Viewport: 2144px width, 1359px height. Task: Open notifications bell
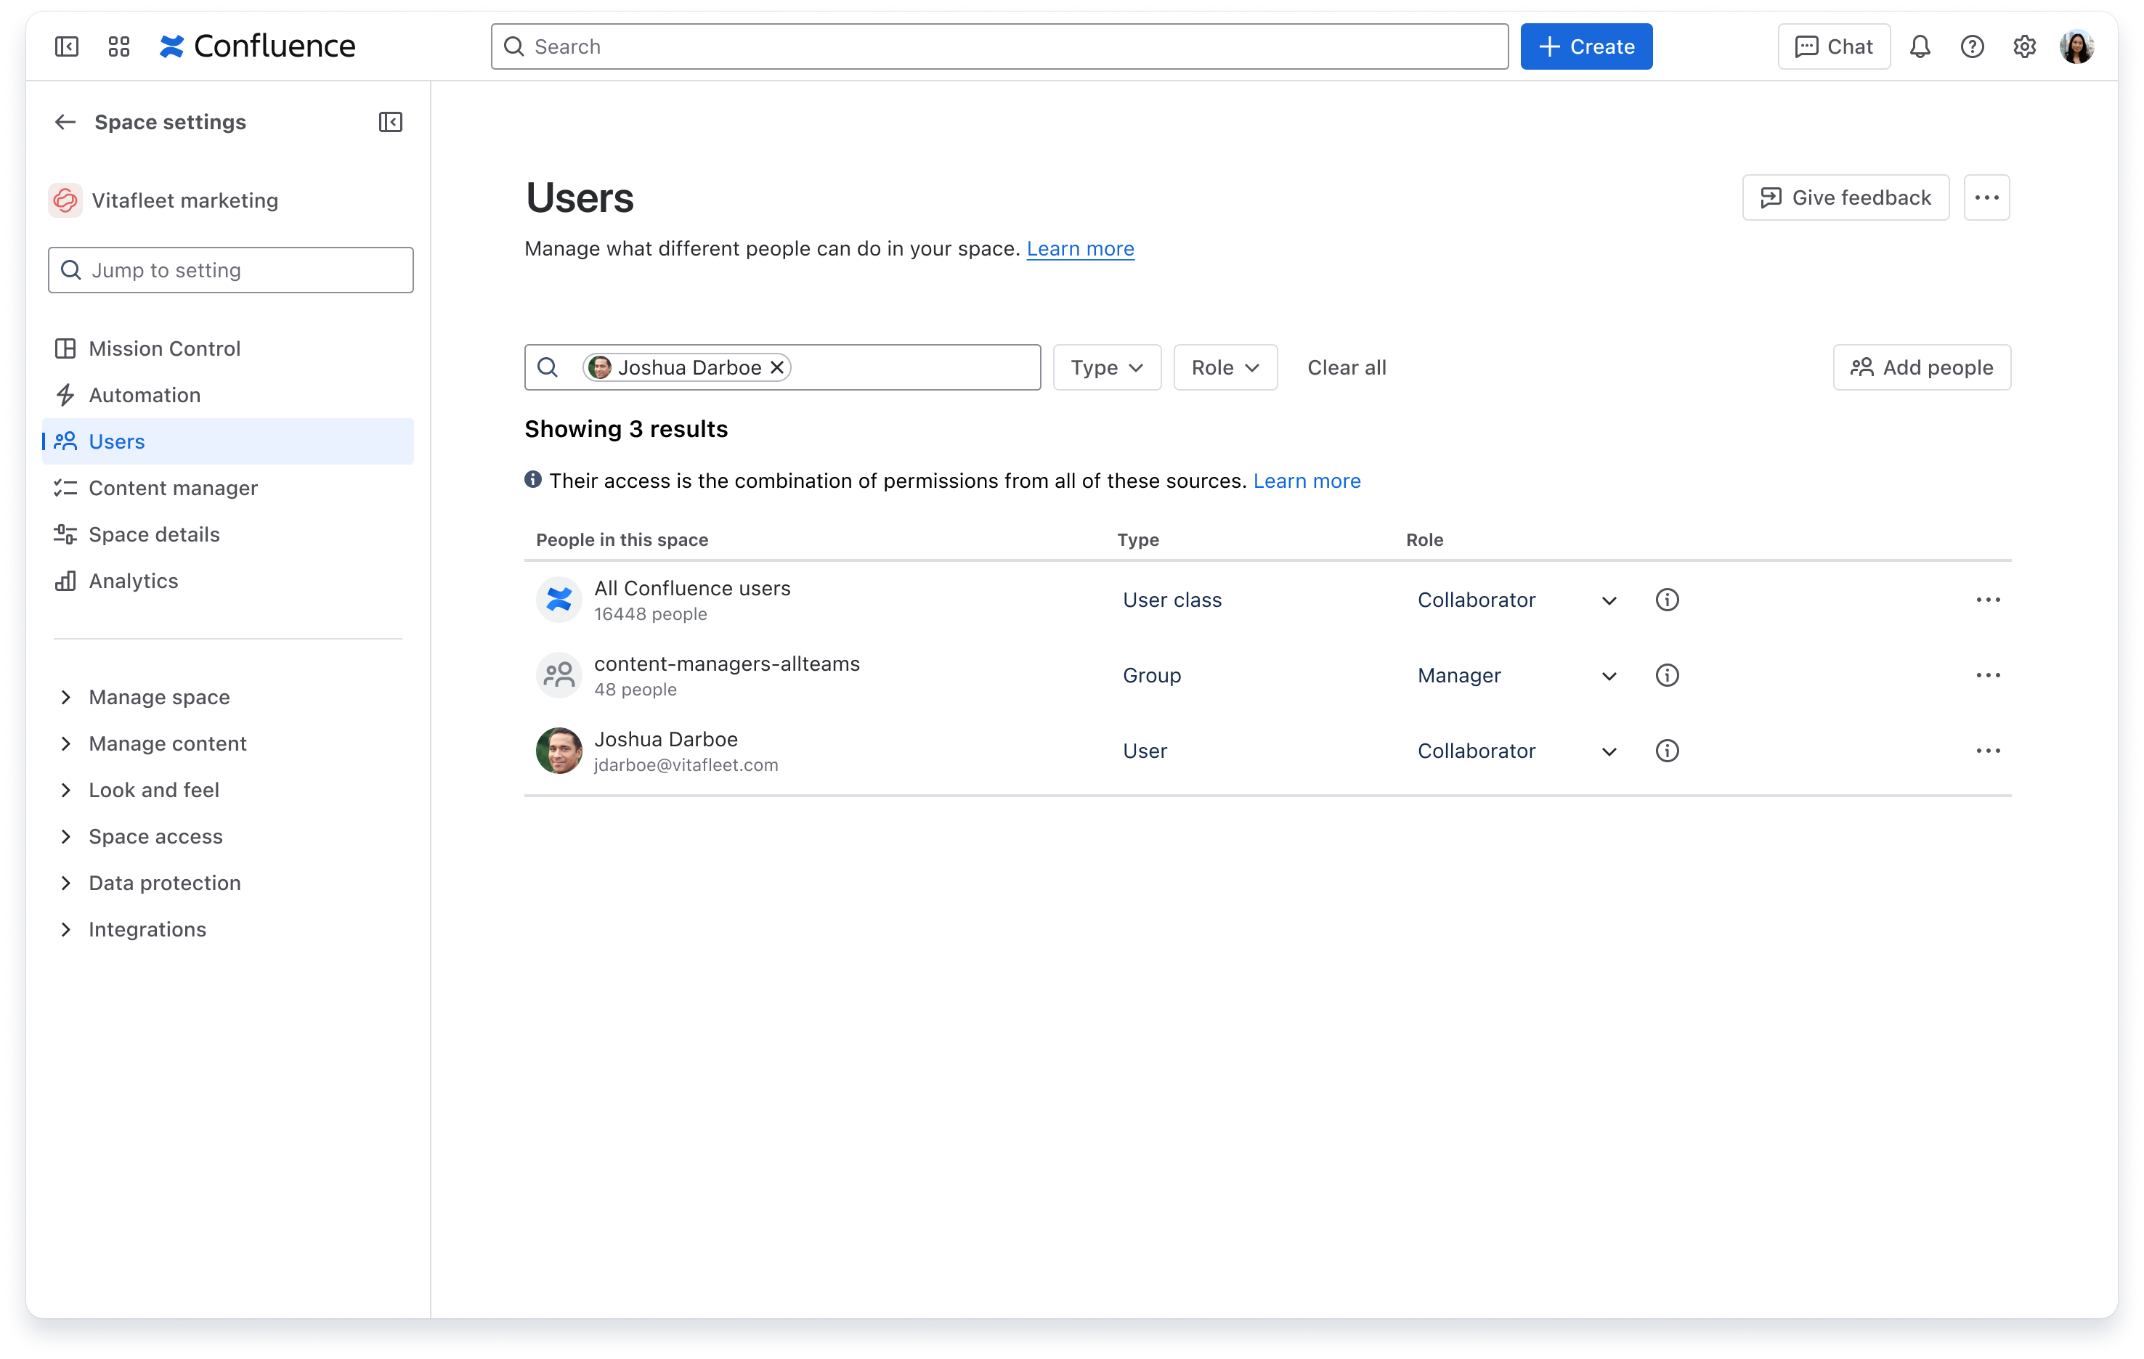click(1920, 46)
